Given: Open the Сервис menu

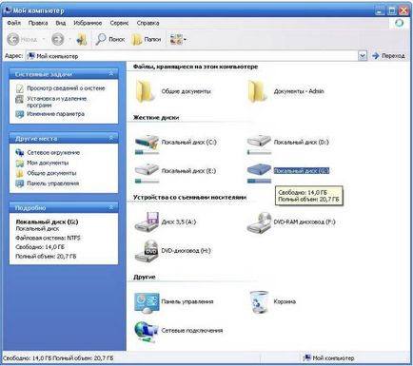Looking at the screenshot, I should click(x=119, y=23).
